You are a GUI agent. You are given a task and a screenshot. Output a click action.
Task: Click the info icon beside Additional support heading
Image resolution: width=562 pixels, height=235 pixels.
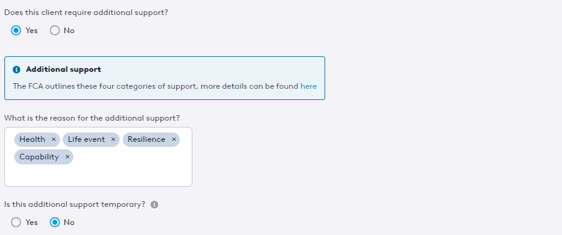click(x=16, y=69)
